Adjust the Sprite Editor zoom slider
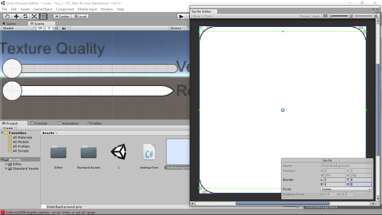 pos(339,16)
